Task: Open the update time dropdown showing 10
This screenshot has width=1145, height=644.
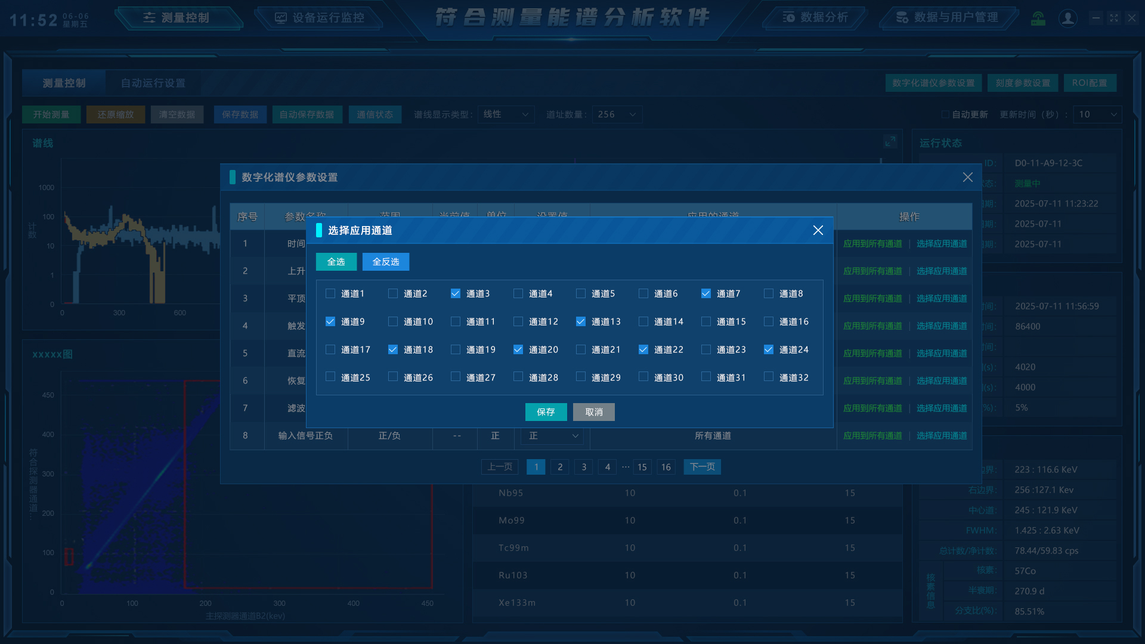Action: [x=1097, y=114]
